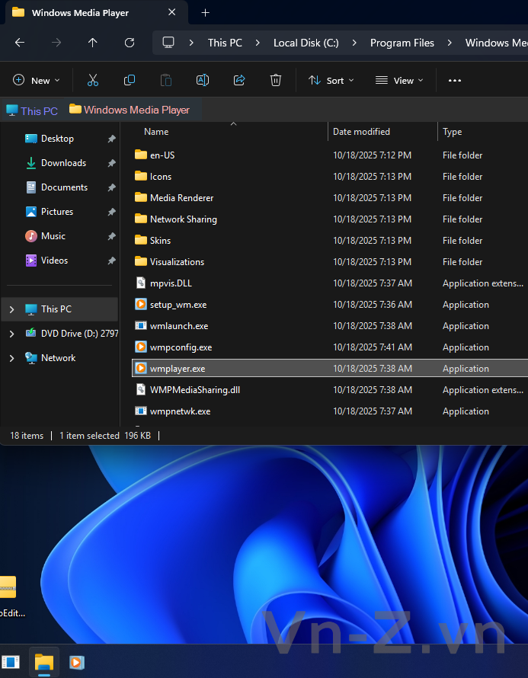This screenshot has width=528, height=678.
Task: Open the View options dropdown
Action: coord(399,80)
